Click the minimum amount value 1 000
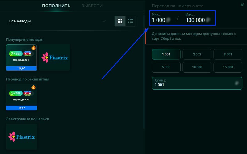 pos(158,20)
